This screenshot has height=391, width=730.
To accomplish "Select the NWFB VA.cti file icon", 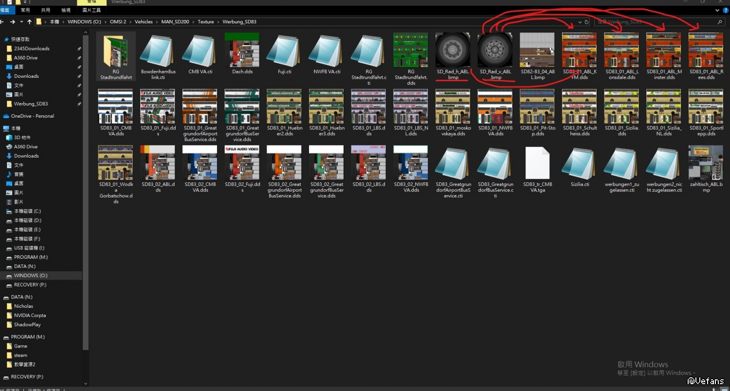I will (327, 50).
